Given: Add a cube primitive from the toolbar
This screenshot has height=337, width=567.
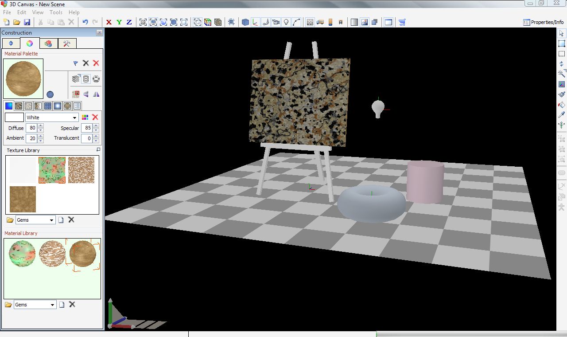Looking at the screenshot, I should coord(245,22).
